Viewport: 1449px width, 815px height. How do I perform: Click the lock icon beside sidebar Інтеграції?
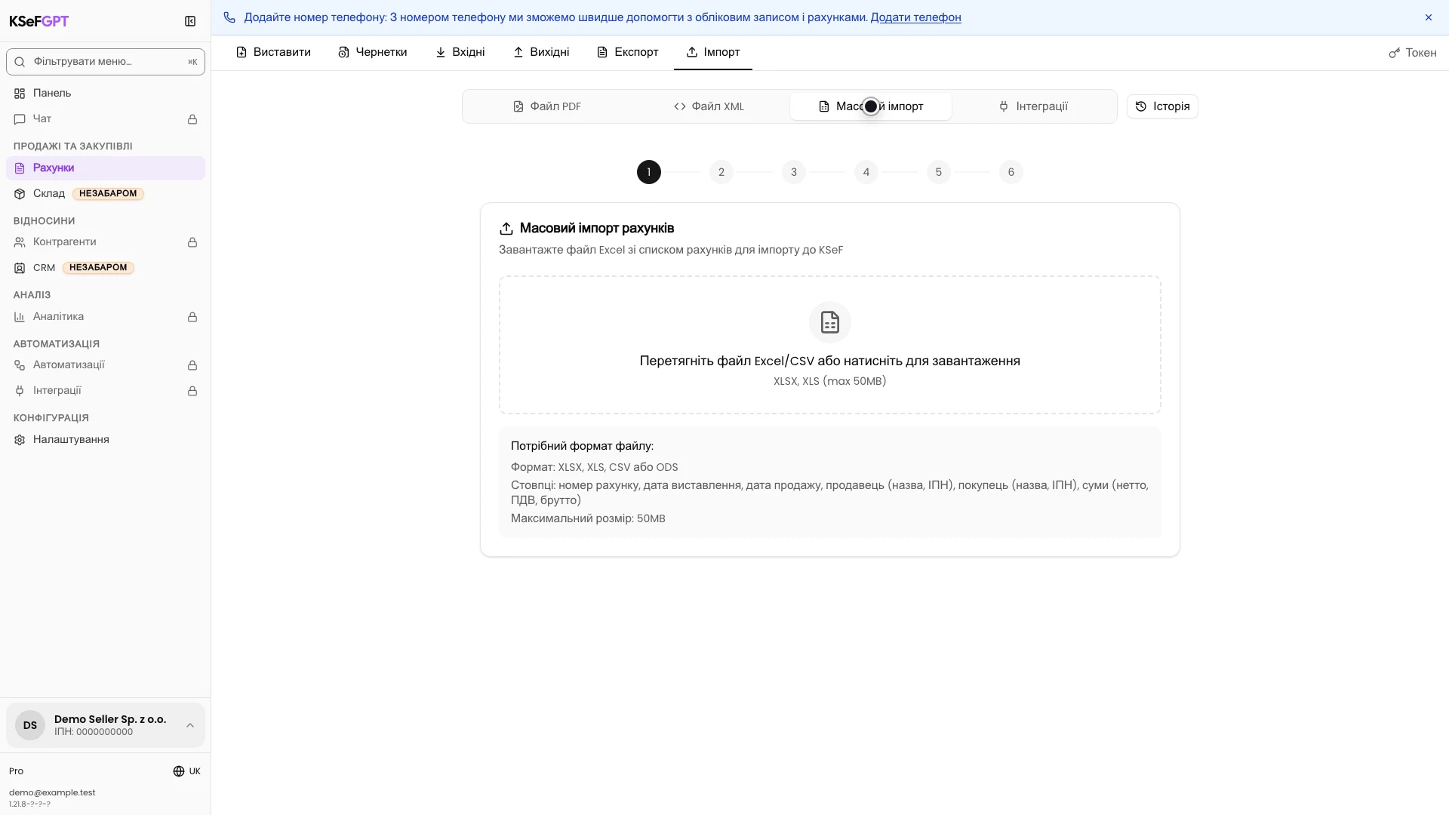[192, 391]
